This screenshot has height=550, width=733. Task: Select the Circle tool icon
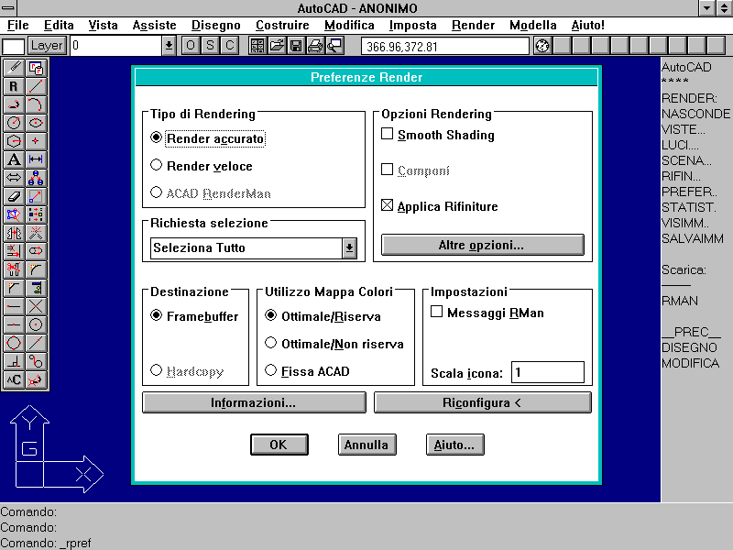[14, 123]
